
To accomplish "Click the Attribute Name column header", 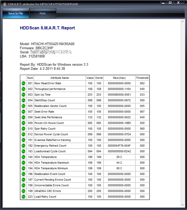I will pos(59,78).
